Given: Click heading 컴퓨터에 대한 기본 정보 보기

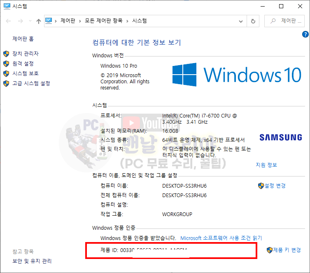Looking at the screenshot, I should pos(137,42).
